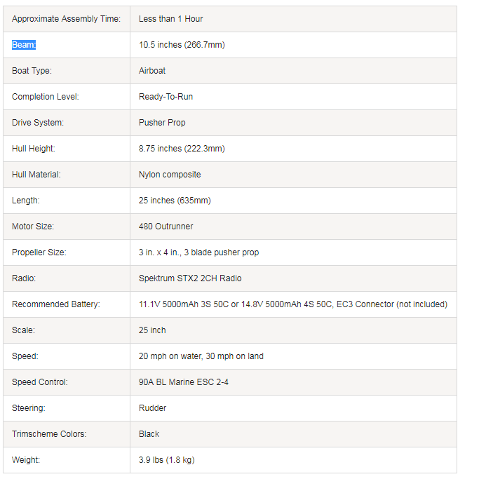Click the 10.5 inches beam value
Screen dimensions: 486x479
pyautogui.click(x=182, y=45)
